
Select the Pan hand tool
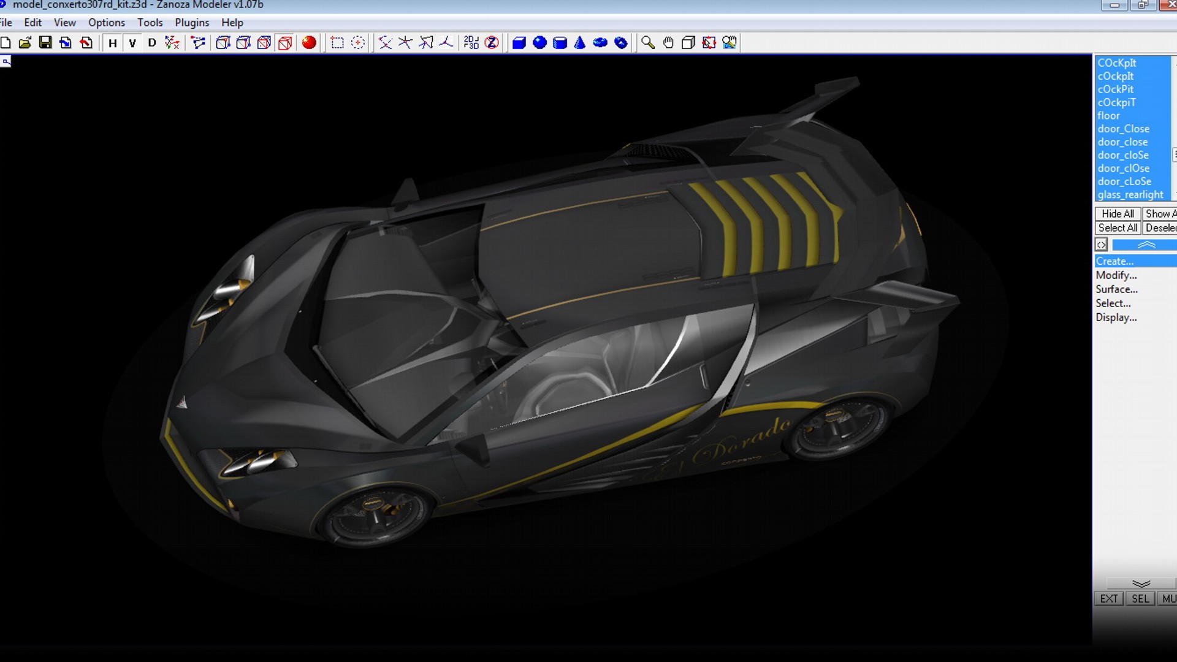[668, 42]
